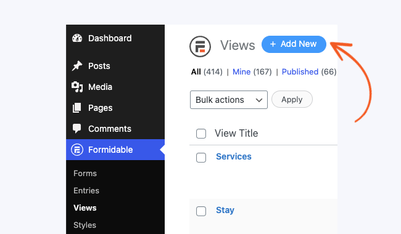Click the Pages stacked-sheets icon
Image resolution: width=401 pixels, height=234 pixels.
click(76, 108)
